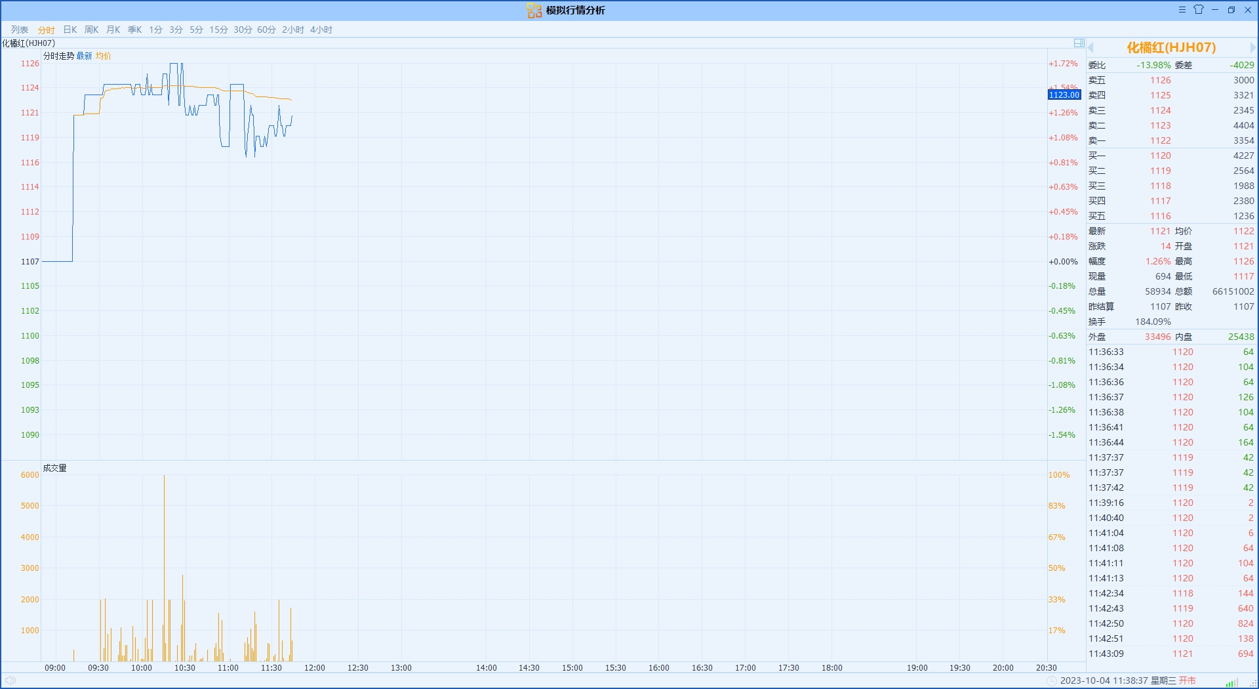Click the 卖三 price 1124 row
The image size is (1259, 689).
pyautogui.click(x=1171, y=110)
